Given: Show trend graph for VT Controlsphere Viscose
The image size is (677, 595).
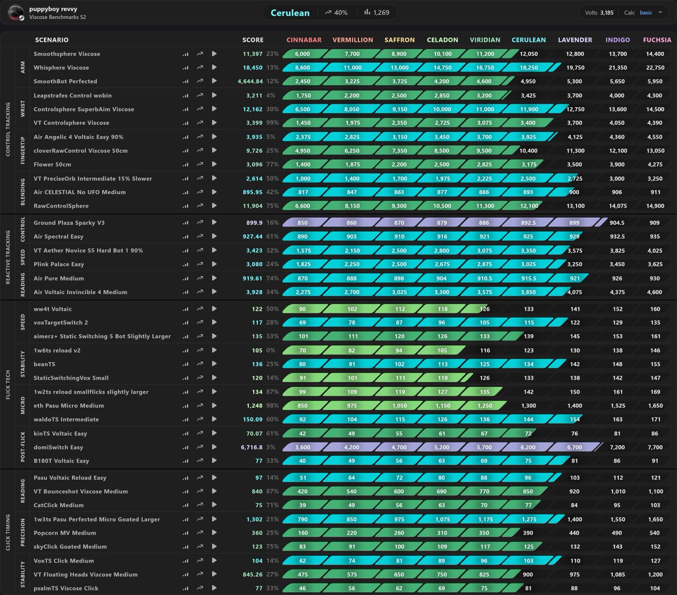Looking at the screenshot, I should coord(200,123).
